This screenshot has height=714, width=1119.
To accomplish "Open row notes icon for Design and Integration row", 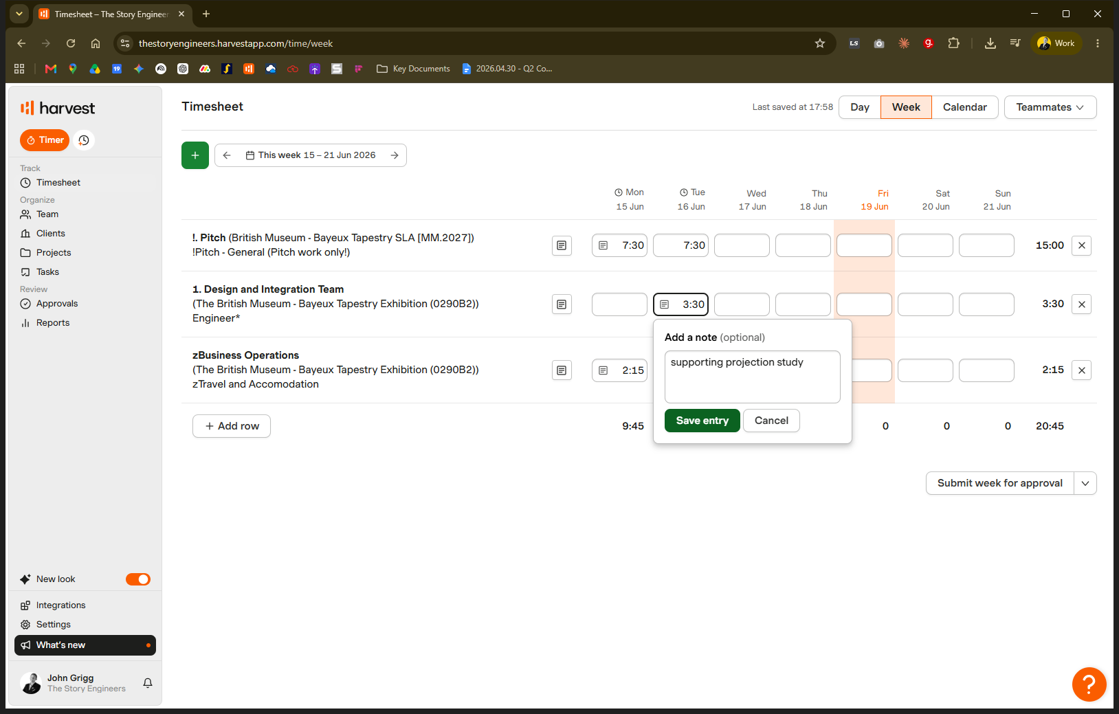I will (562, 304).
